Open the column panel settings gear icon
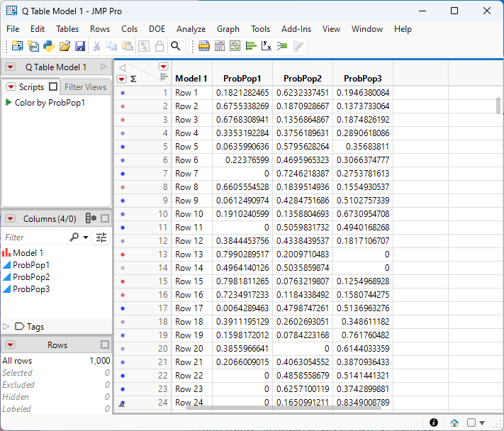Viewport: 504px width, 431px height. coord(91,219)
